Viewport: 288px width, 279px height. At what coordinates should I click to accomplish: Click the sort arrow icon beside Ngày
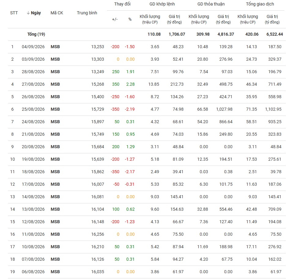28,13
